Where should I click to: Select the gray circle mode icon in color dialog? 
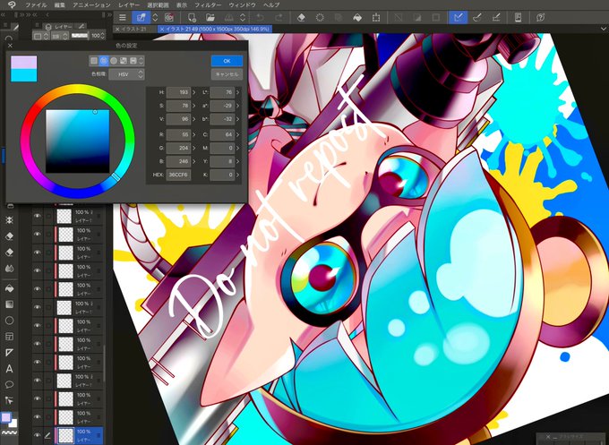[114, 61]
